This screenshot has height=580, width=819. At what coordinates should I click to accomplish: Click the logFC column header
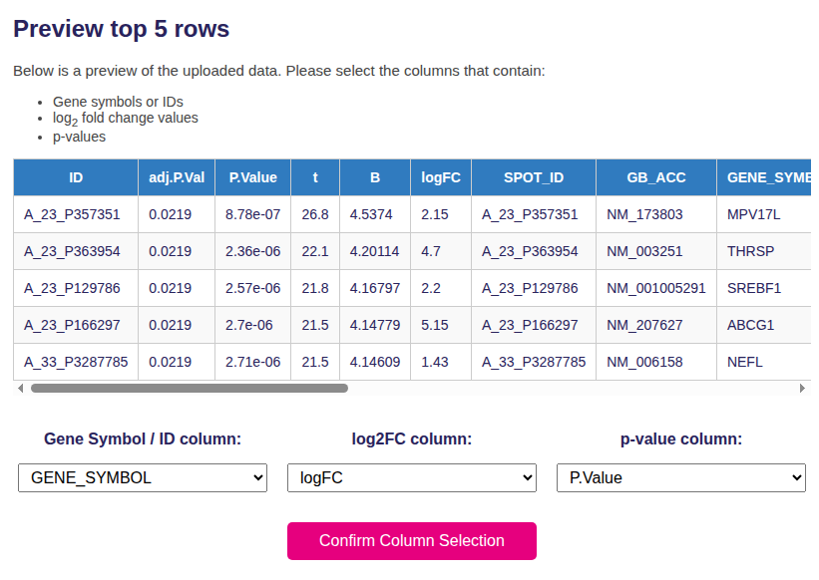(x=441, y=177)
